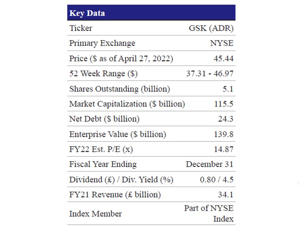Select the Part of NYSE Index text
Screen dimensions: 299x231
tap(209, 214)
